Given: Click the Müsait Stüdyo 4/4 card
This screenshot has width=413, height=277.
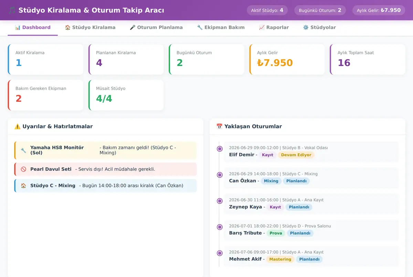Looking at the screenshot, I should [x=126, y=95].
